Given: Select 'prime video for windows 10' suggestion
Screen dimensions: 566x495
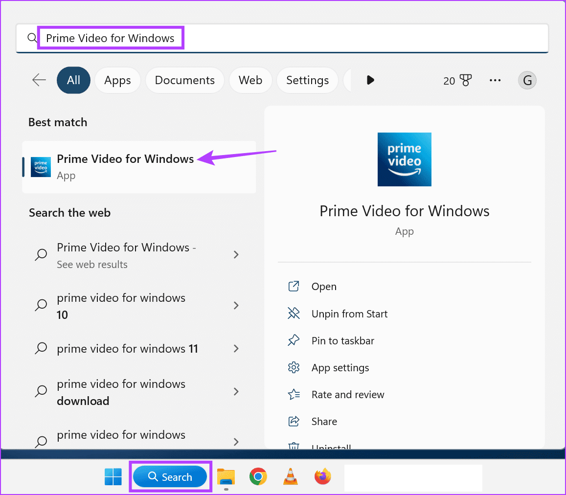Looking at the screenshot, I should [139, 306].
